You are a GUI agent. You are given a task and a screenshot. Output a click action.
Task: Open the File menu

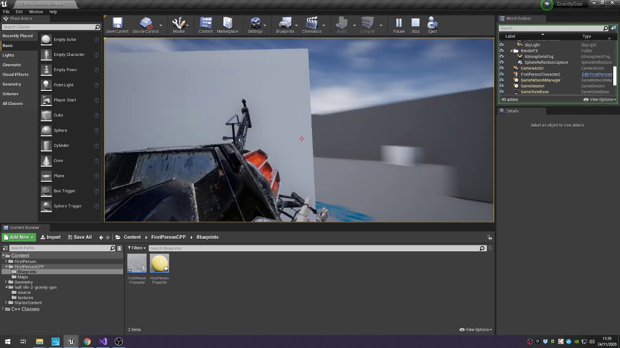(x=6, y=12)
